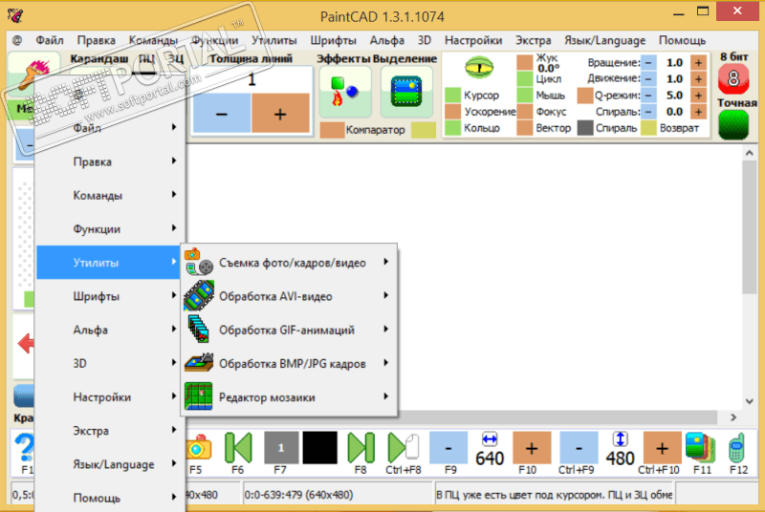The width and height of the screenshot is (765, 512).
Task: Open the Настройки menu in menu bar
Action: point(473,40)
